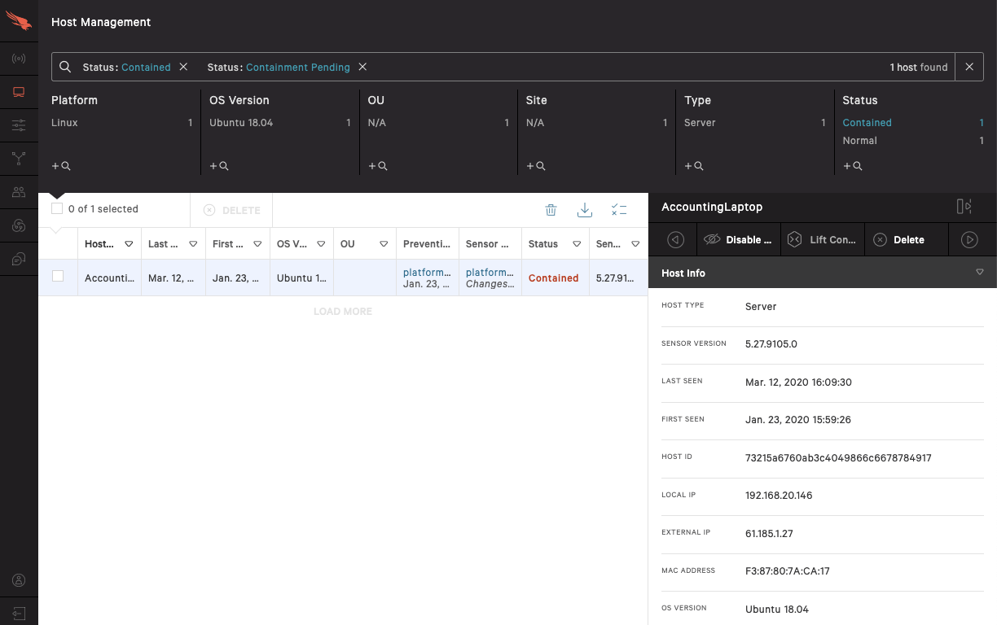Check the AccountingLaptop row checkbox
Screen dimensions: 997x625
tap(58, 278)
